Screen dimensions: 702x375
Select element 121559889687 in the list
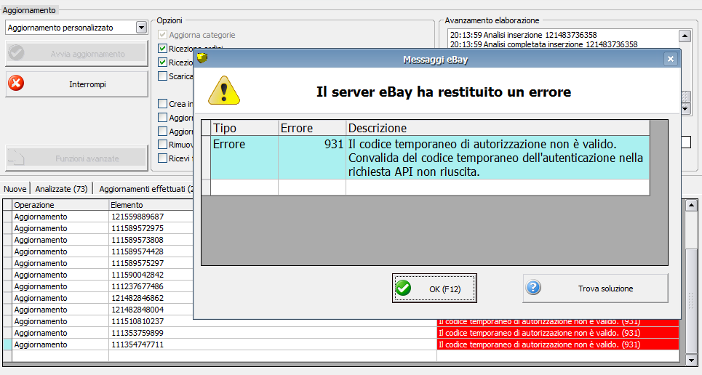137,217
